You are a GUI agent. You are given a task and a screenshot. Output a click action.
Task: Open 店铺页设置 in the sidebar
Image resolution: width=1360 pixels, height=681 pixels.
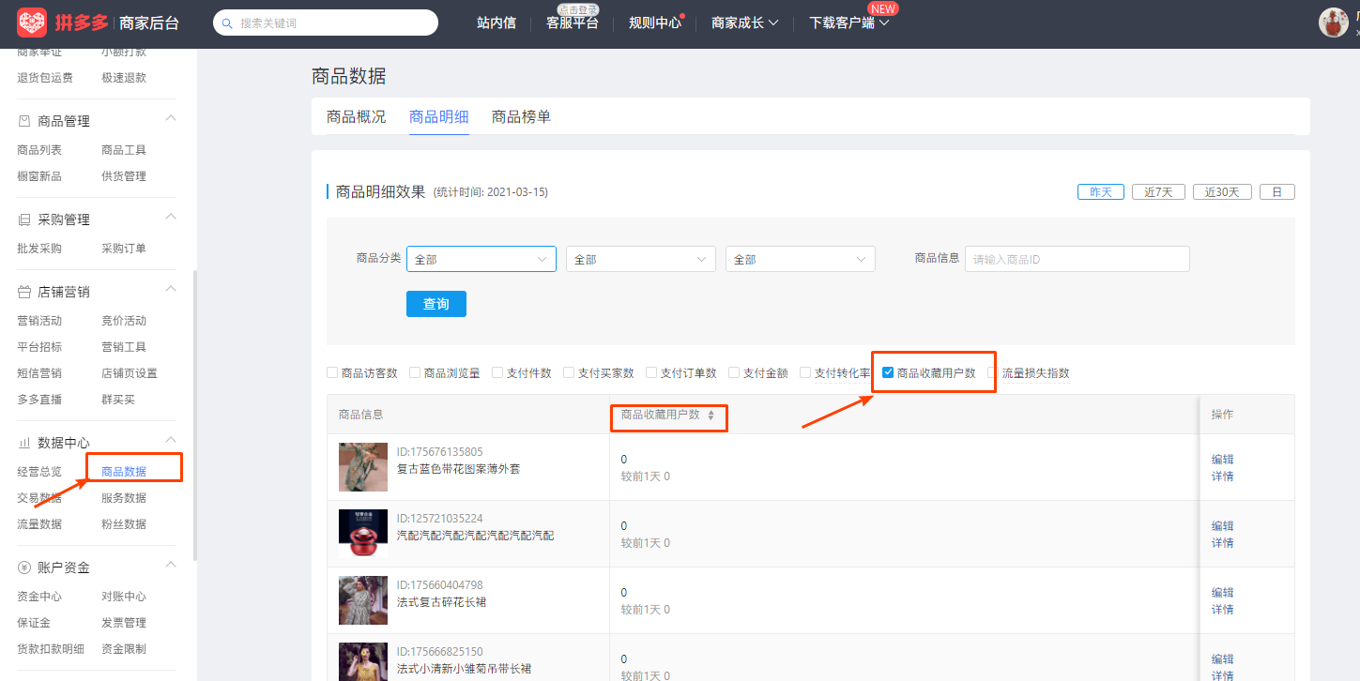click(x=130, y=373)
